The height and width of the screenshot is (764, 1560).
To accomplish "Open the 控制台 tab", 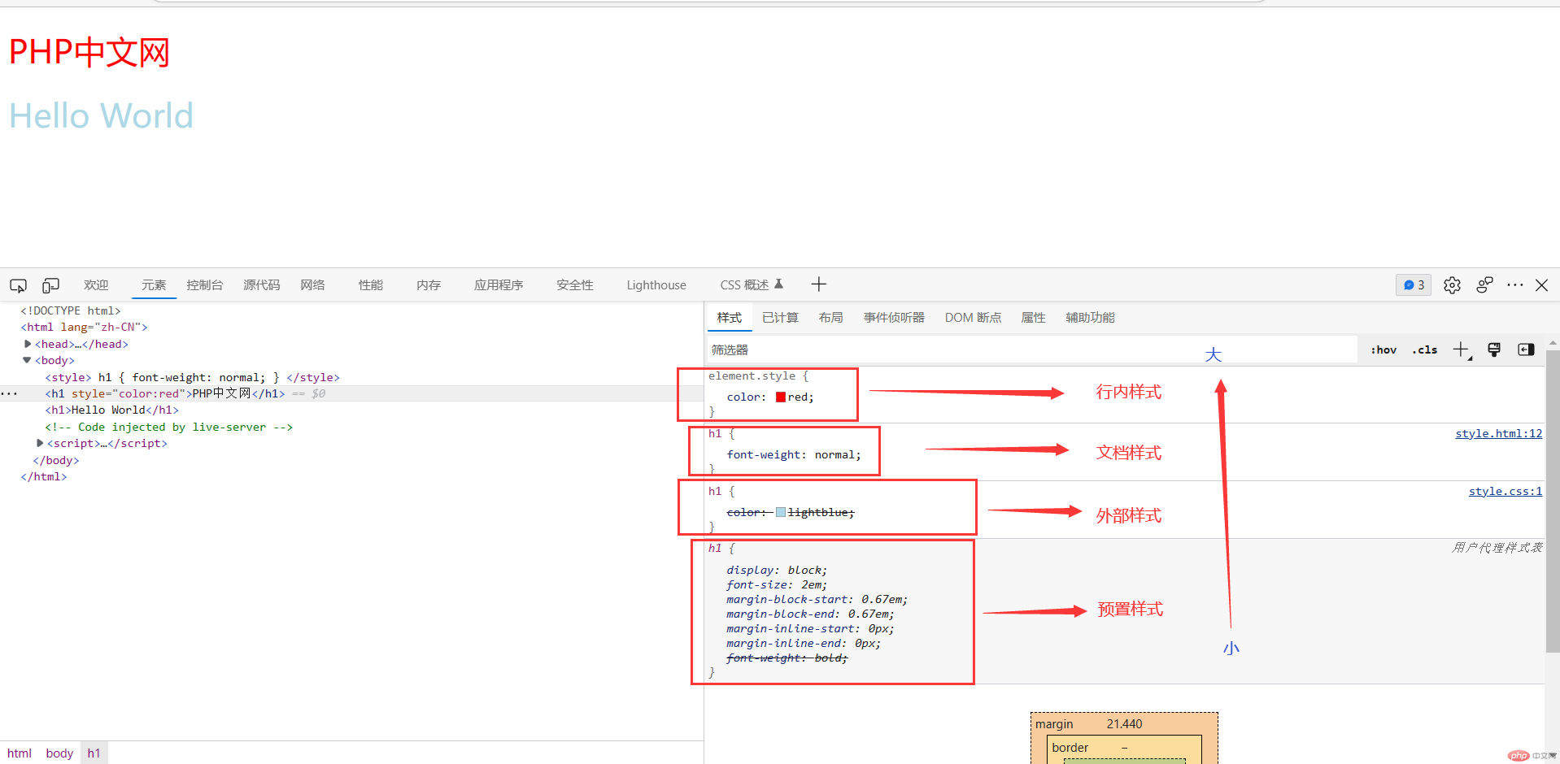I will click(x=205, y=285).
